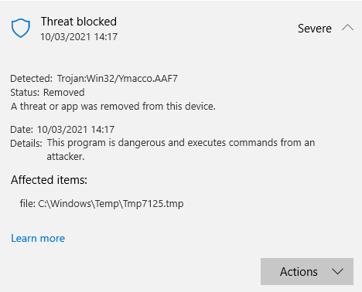Click the Severe severity label
Viewport: 362px width, 292px height.
[x=315, y=29]
